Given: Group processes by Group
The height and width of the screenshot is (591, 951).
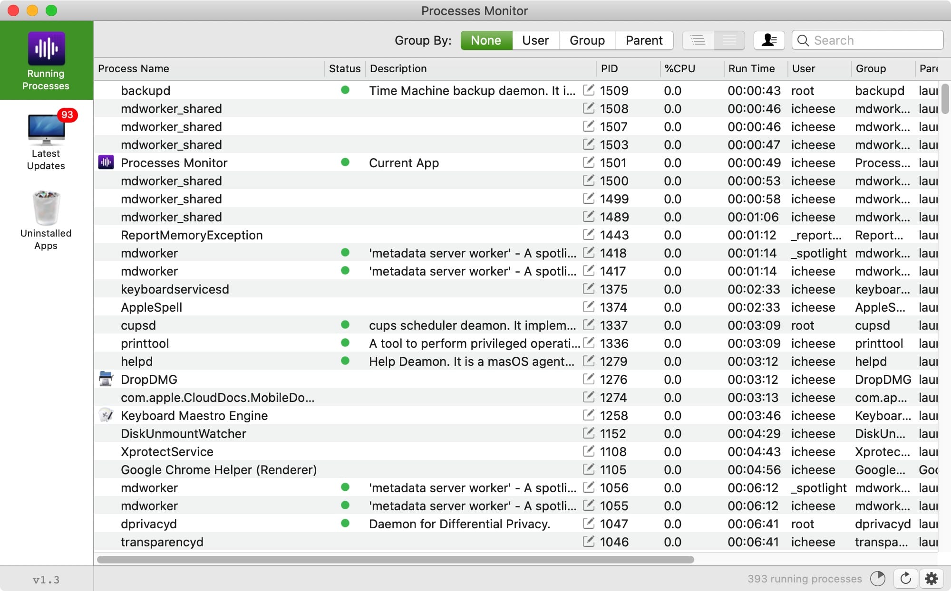Looking at the screenshot, I should (x=587, y=40).
